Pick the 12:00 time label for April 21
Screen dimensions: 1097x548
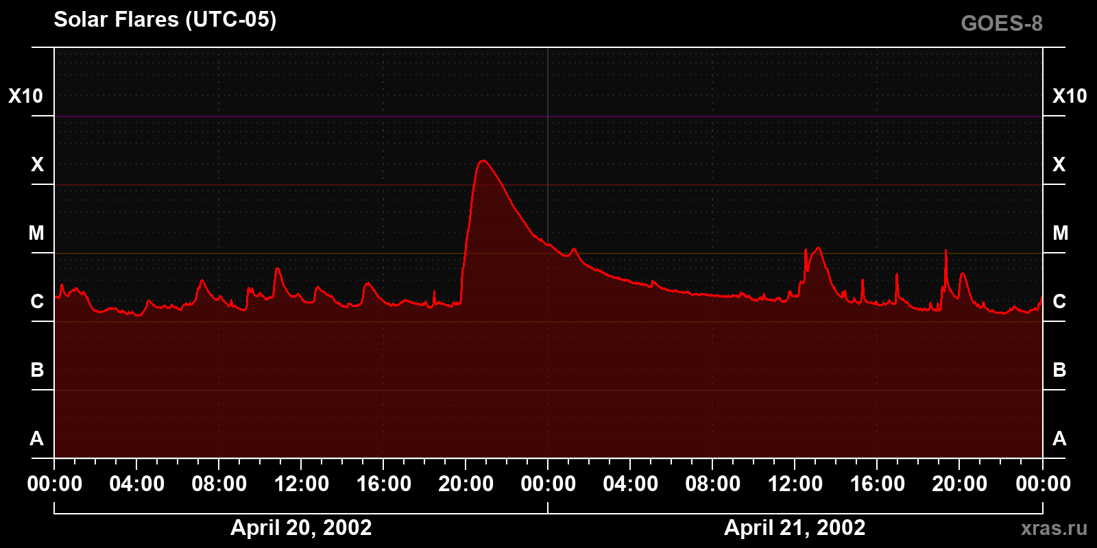click(795, 484)
